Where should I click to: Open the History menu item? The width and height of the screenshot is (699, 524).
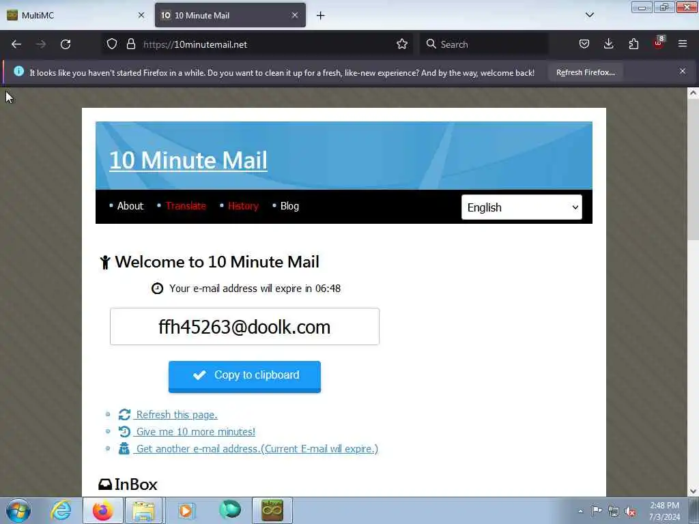244,206
